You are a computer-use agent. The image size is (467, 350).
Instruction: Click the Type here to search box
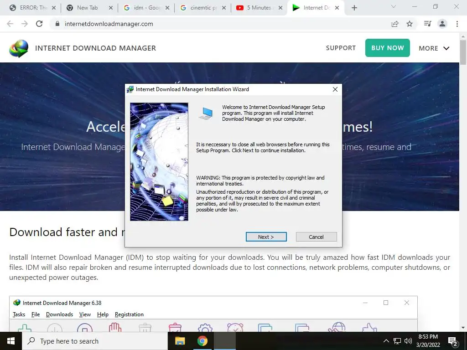point(95,341)
